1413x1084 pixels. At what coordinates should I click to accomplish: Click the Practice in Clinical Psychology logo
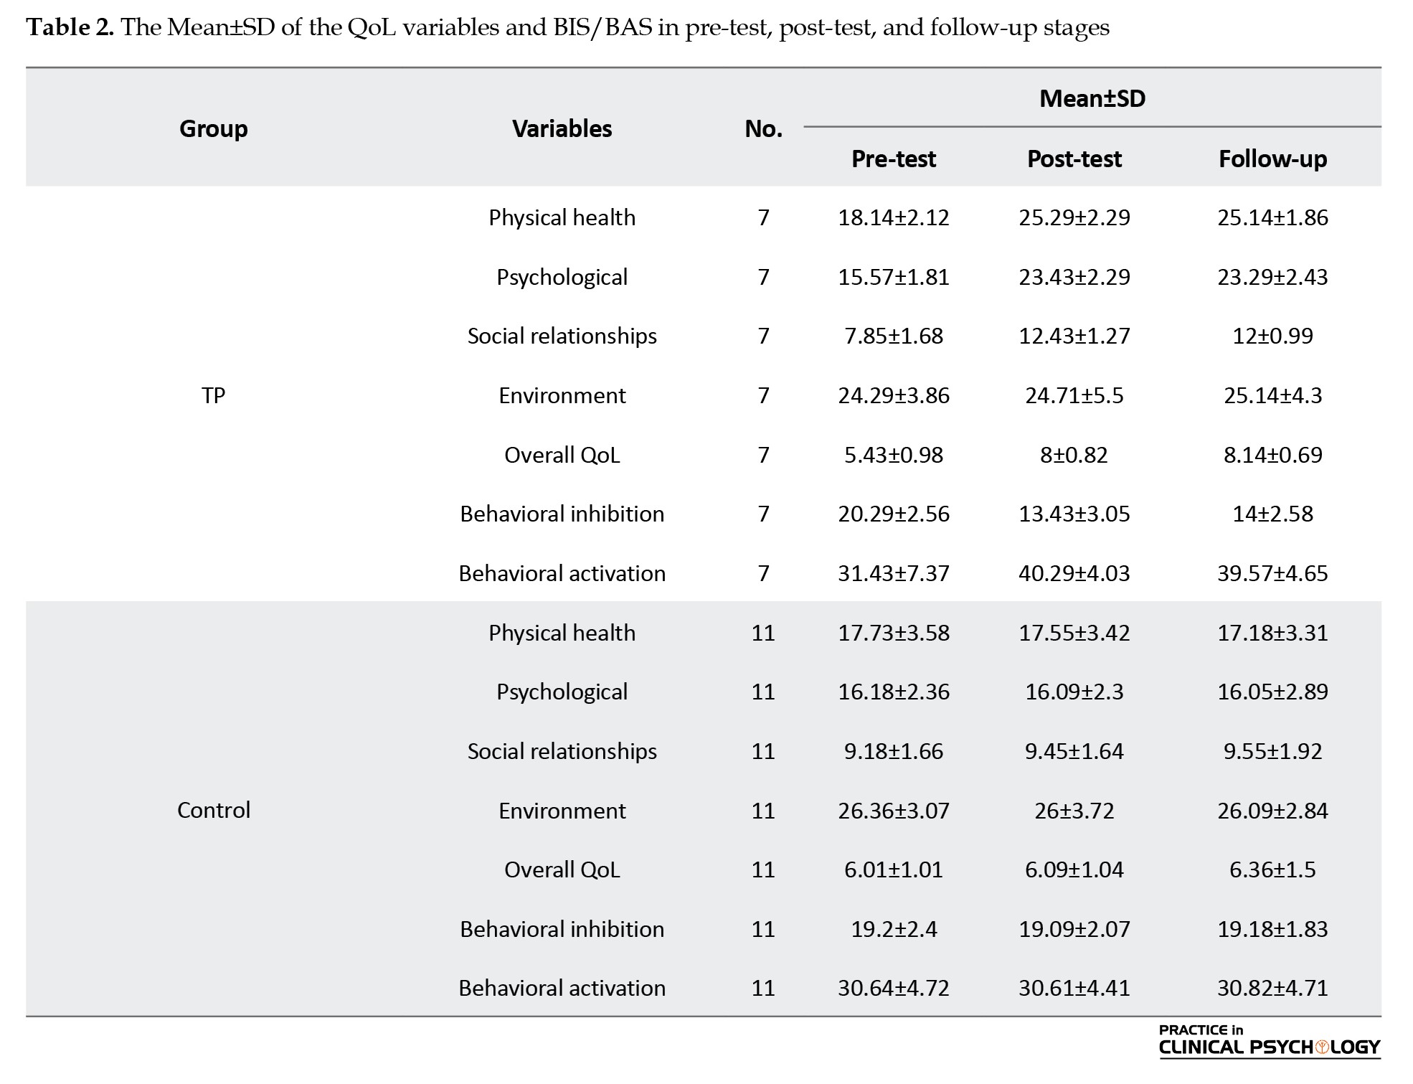tap(1269, 1041)
